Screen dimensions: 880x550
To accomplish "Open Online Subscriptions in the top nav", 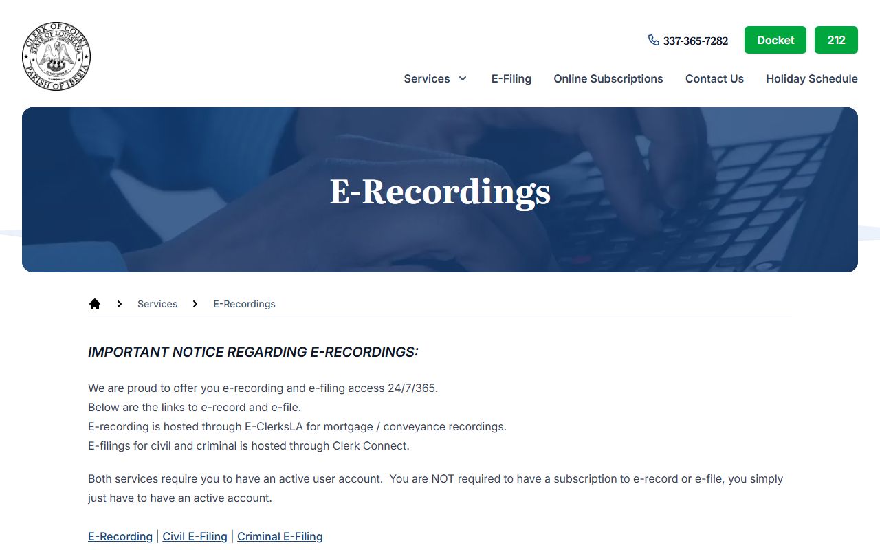I will click(x=608, y=78).
